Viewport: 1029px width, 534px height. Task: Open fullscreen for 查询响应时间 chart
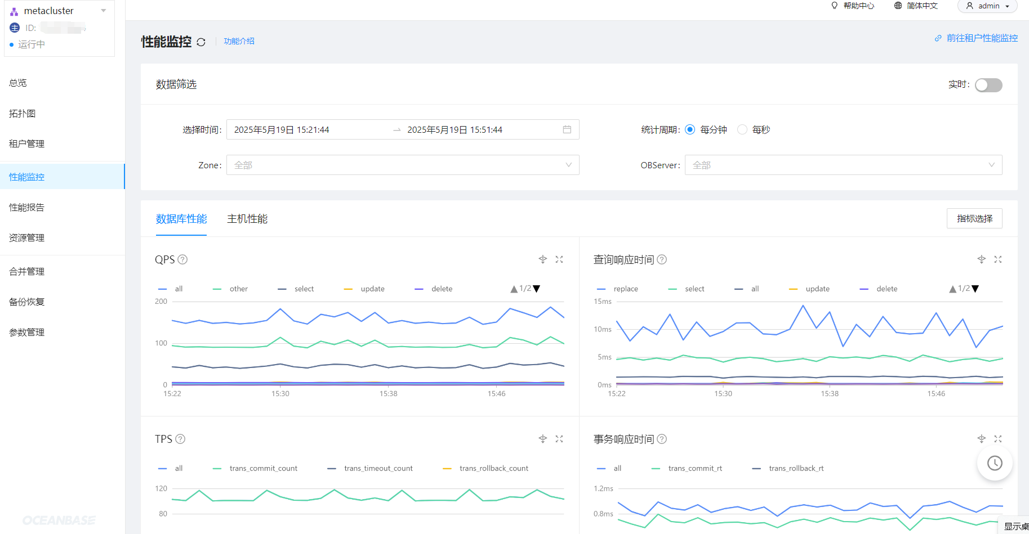pyautogui.click(x=998, y=259)
